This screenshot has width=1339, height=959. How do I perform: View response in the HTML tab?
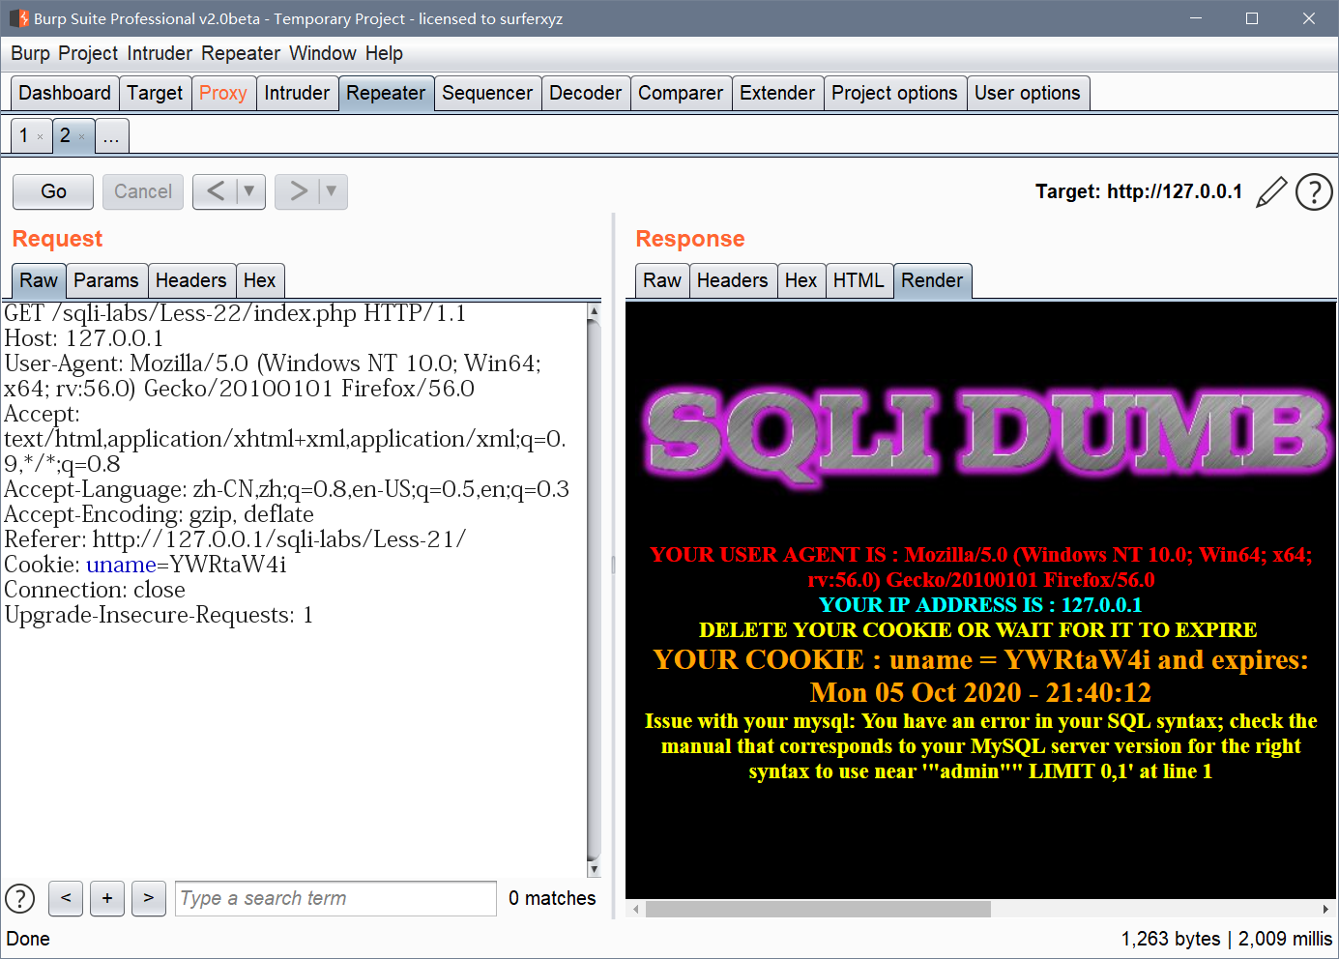(x=859, y=280)
